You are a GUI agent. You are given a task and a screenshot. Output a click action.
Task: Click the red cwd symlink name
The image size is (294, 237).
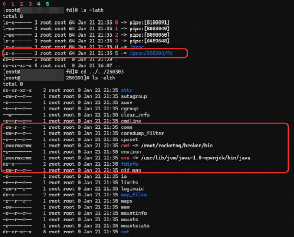[125, 145]
